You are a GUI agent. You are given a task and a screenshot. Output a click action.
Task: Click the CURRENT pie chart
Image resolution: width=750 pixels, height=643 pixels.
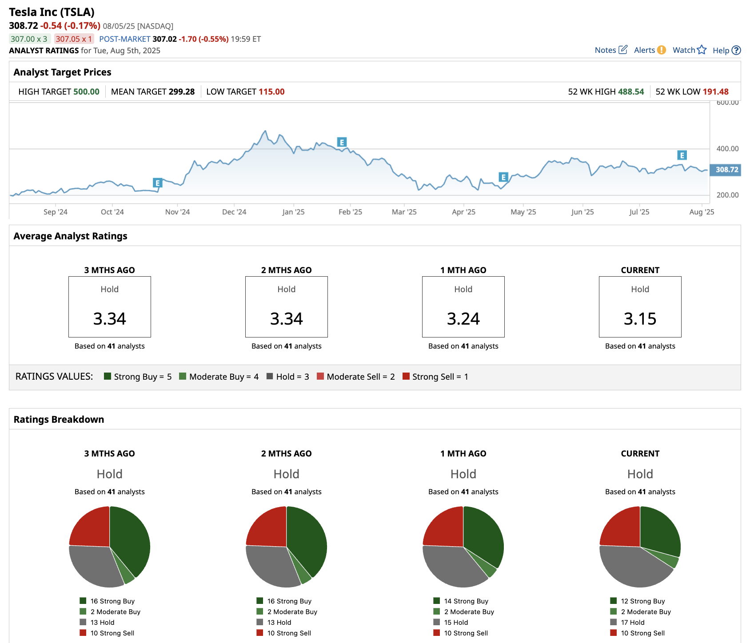pos(640,547)
